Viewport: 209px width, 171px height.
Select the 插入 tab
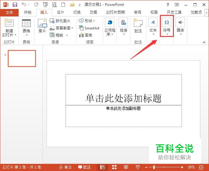(44, 12)
